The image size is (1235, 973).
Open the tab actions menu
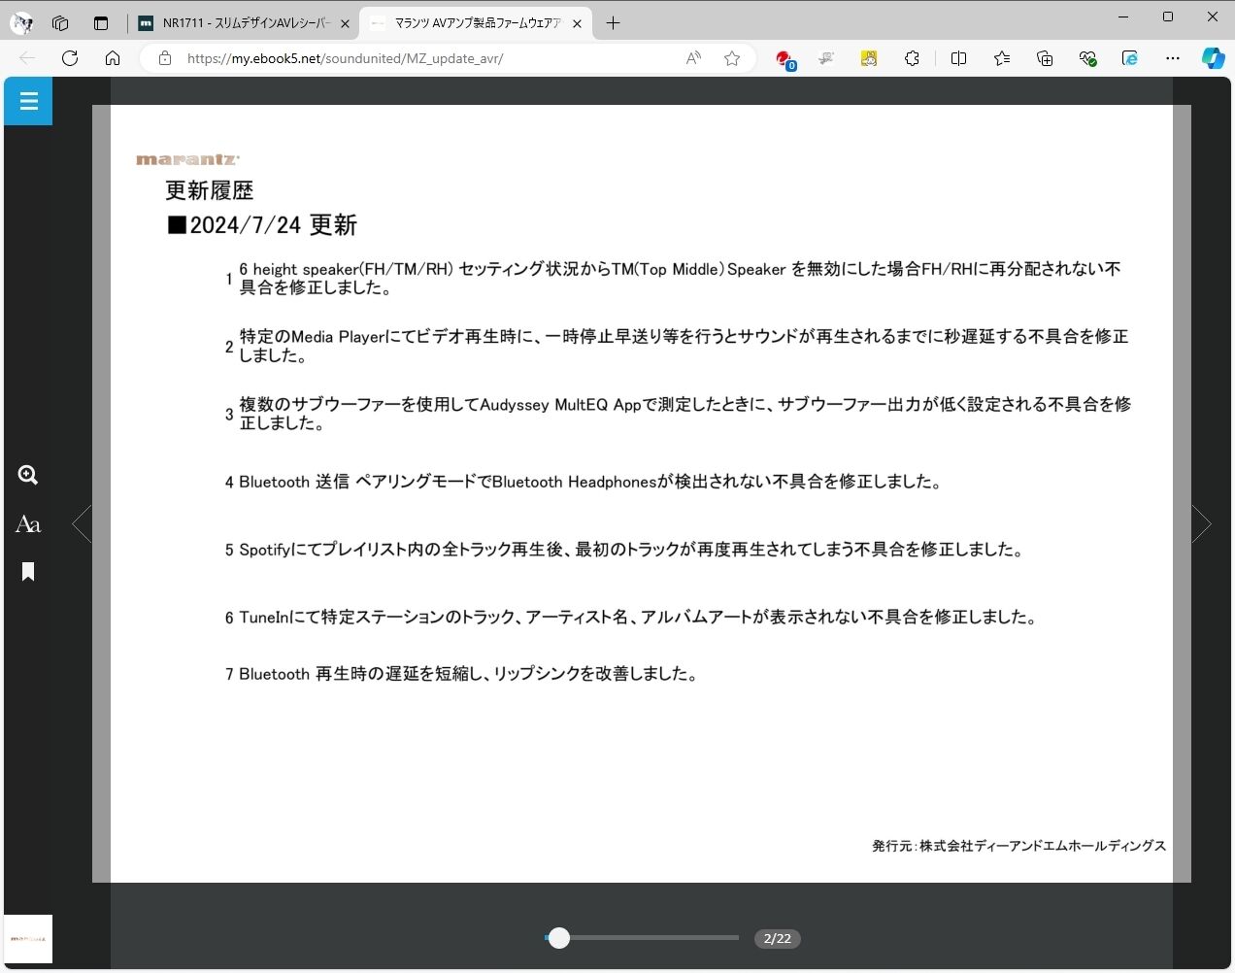click(101, 23)
